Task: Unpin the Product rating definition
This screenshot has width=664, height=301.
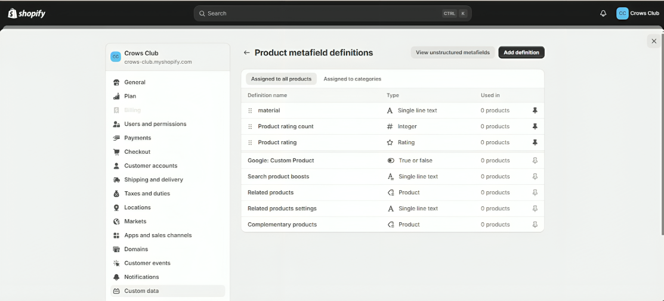Action: tap(535, 142)
